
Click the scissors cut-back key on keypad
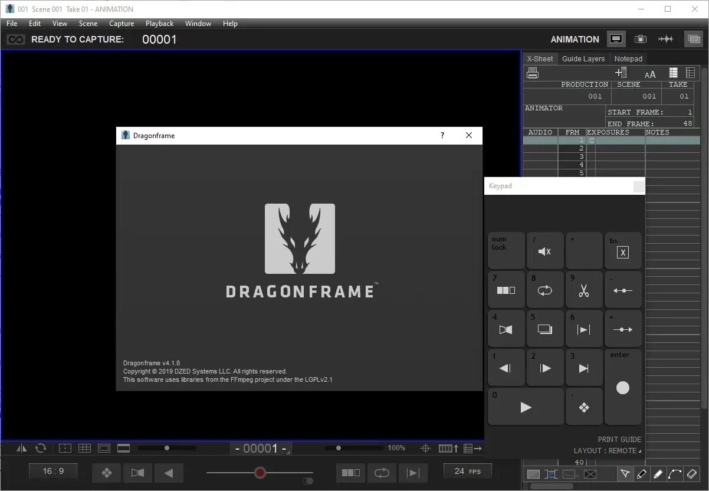[x=584, y=290]
